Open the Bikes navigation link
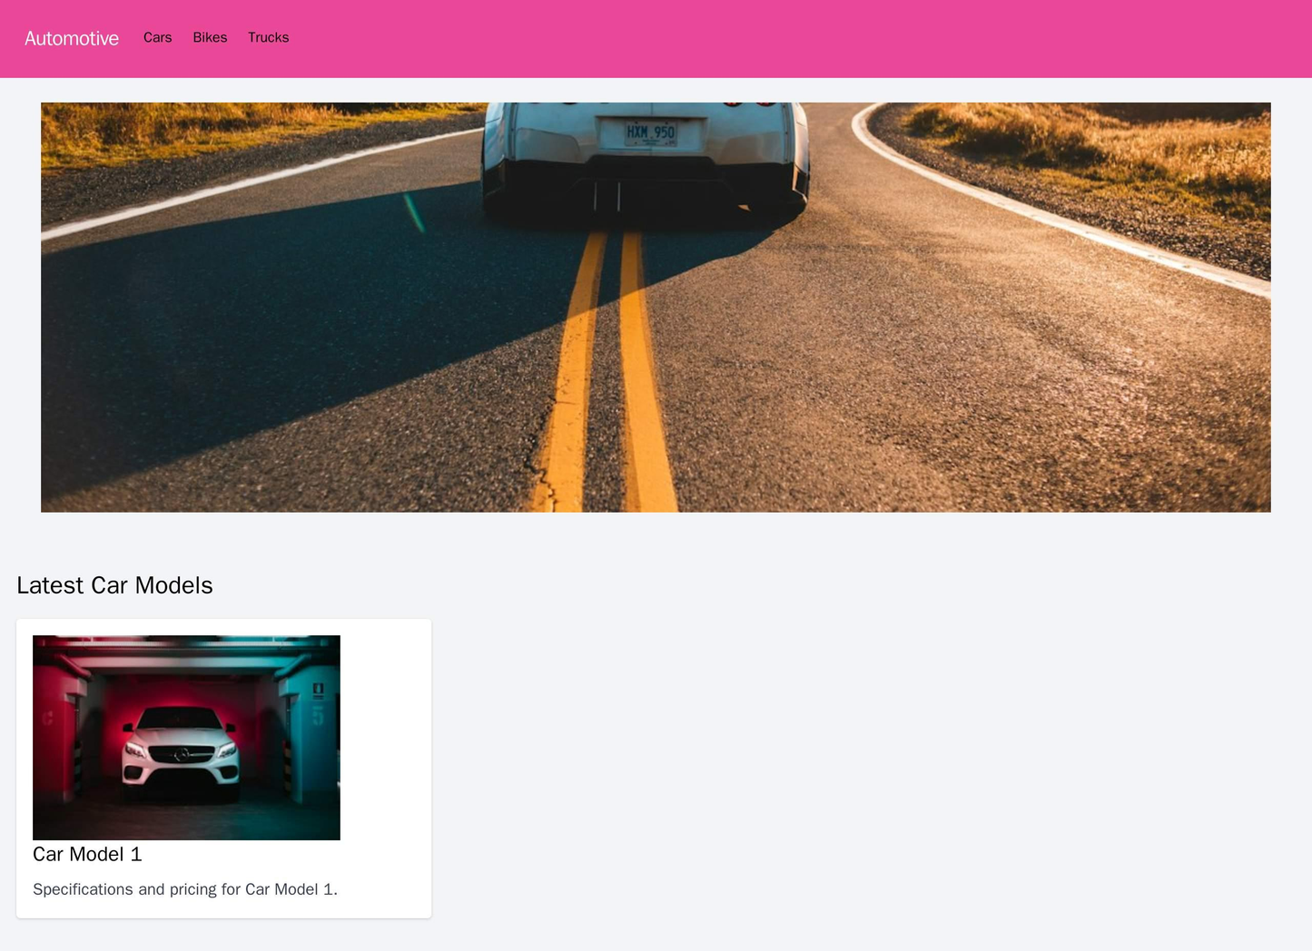1312x951 pixels. pos(211,38)
